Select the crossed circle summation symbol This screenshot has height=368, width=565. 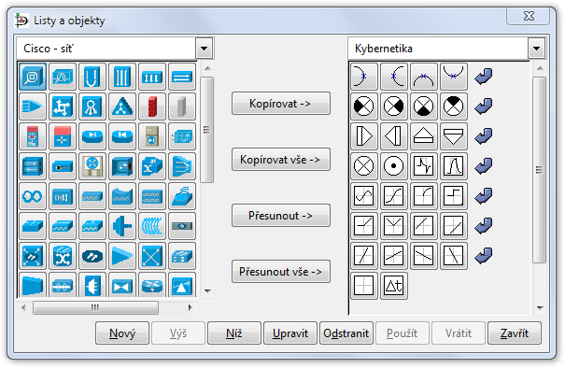click(364, 166)
